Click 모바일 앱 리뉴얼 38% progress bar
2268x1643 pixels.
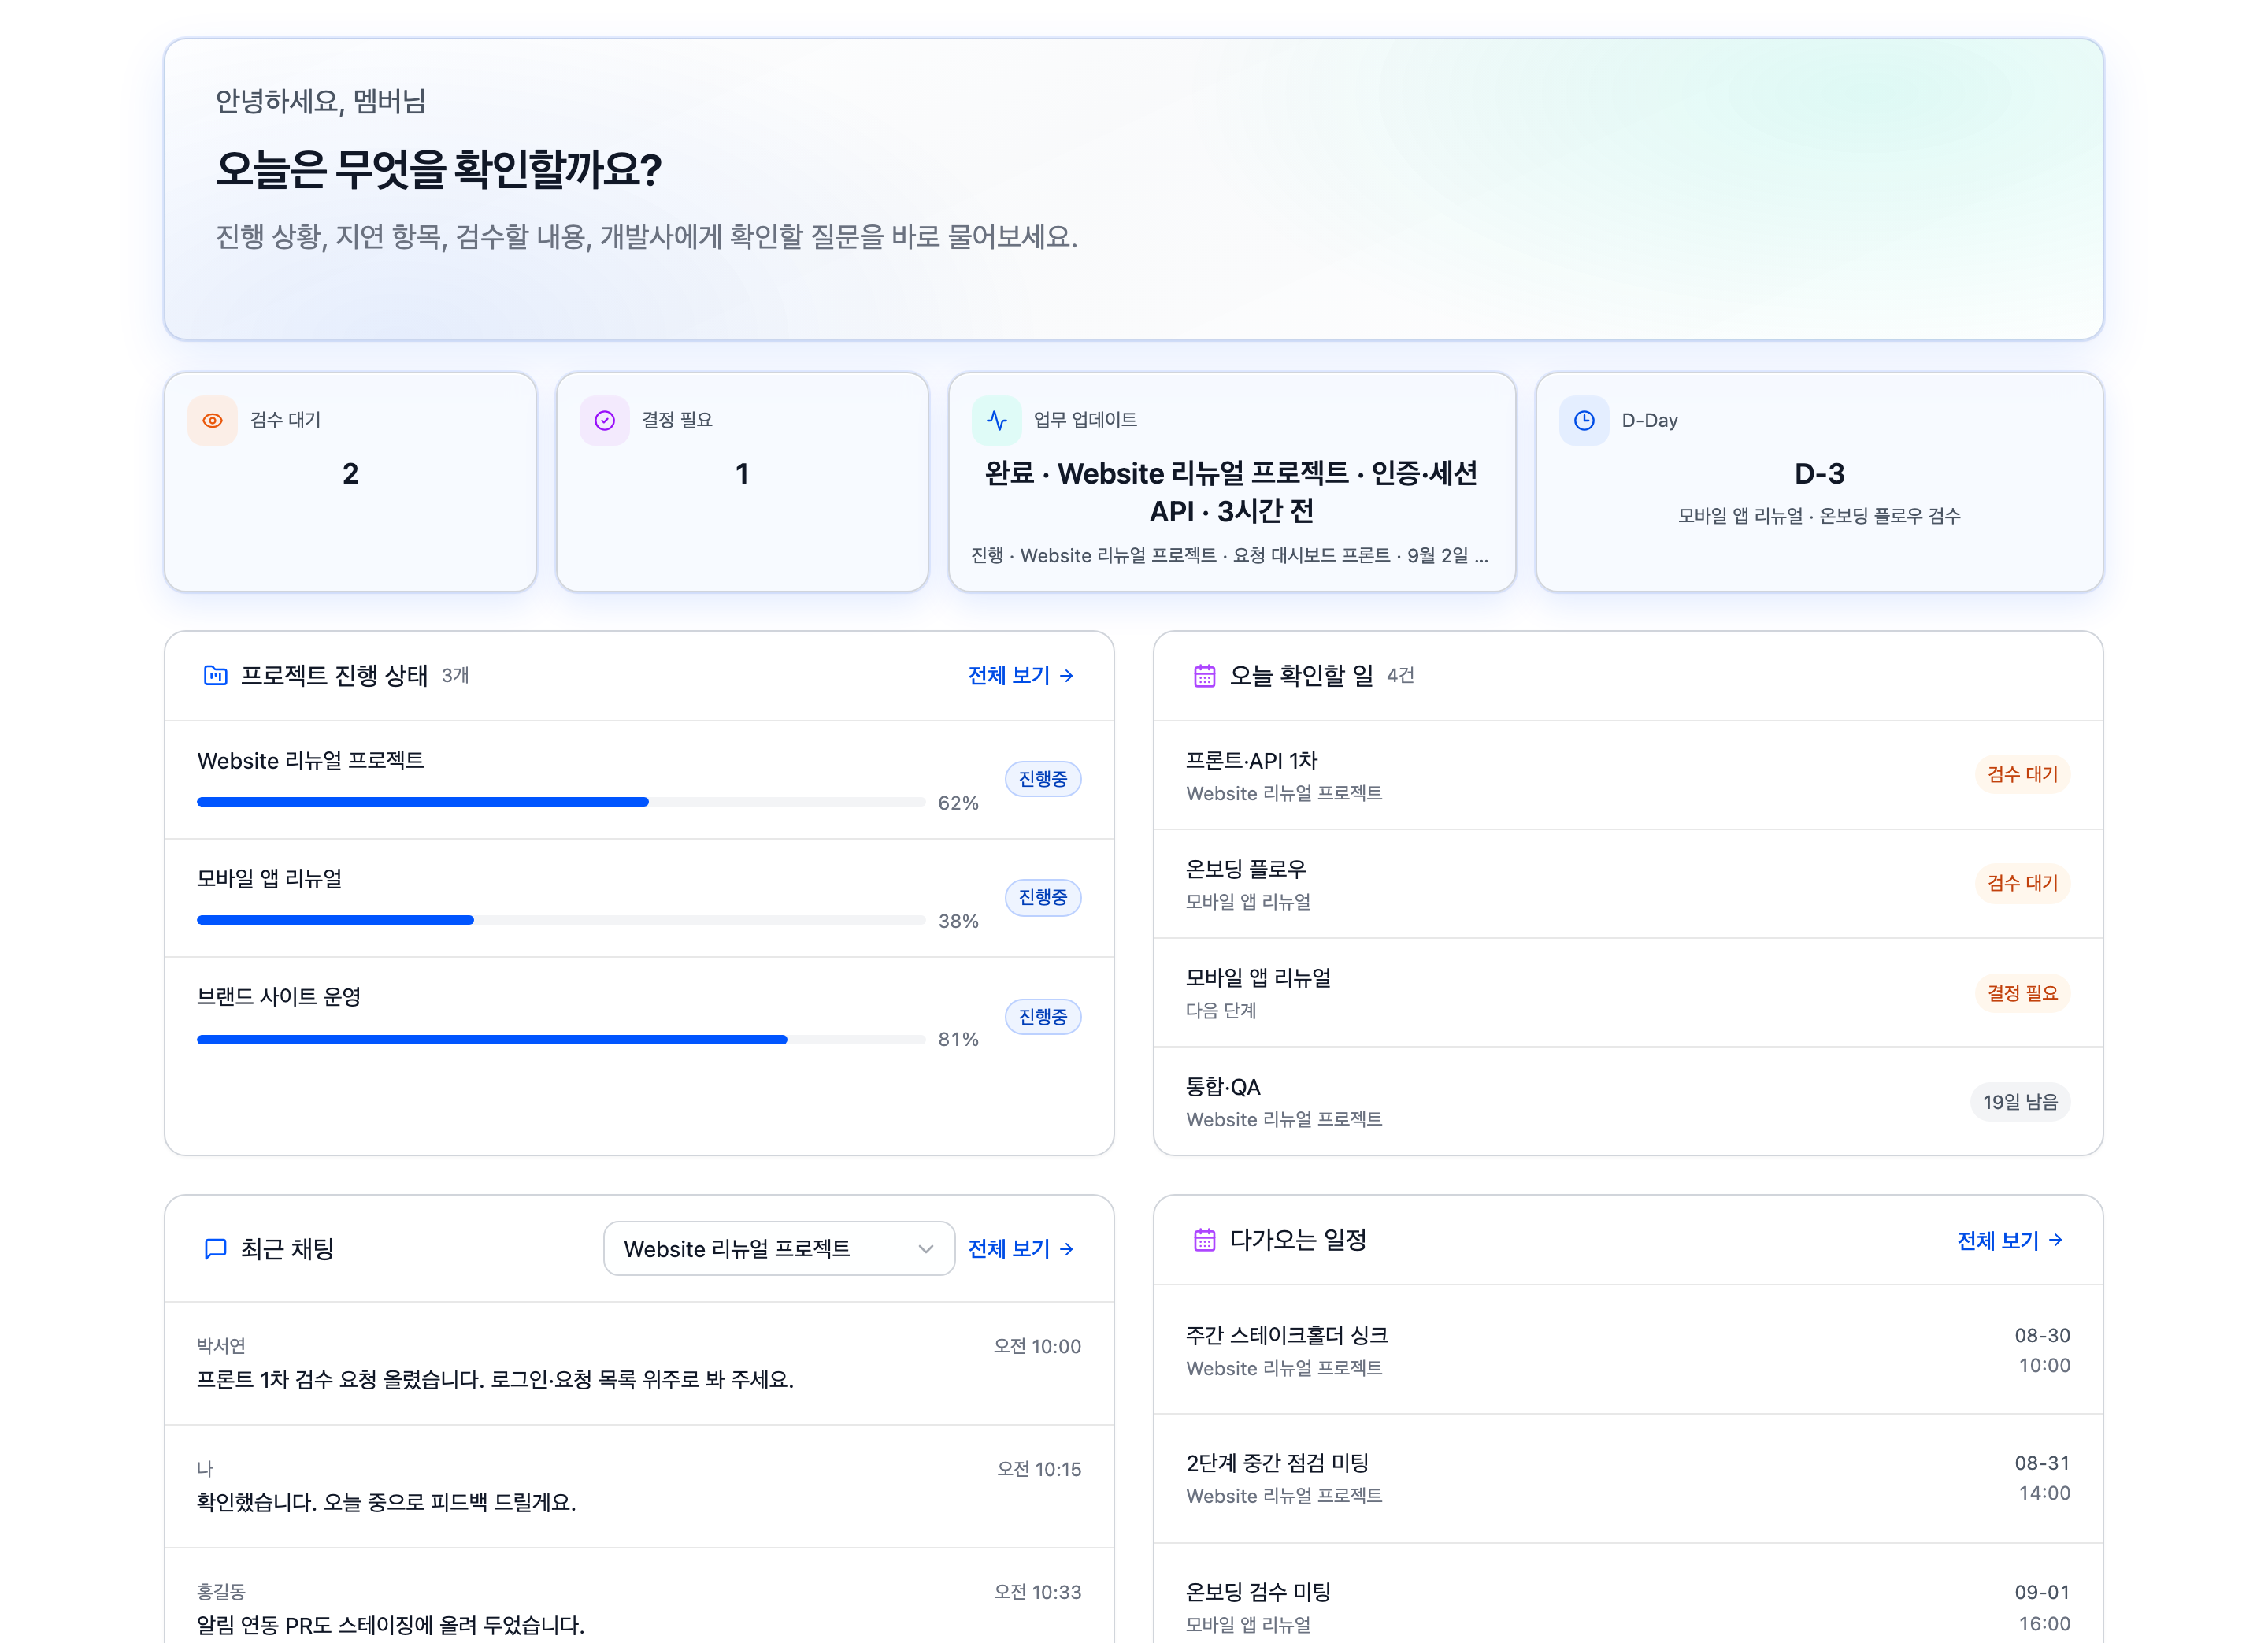561,920
